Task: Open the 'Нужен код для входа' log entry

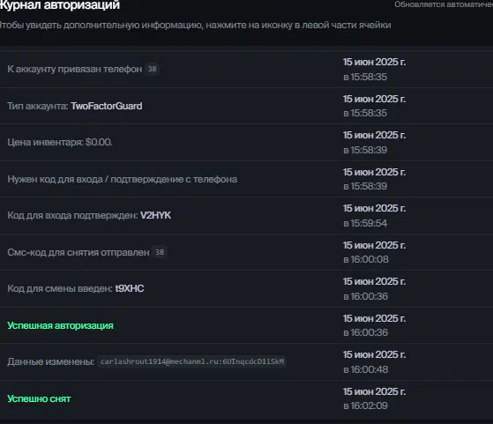Action: pos(247,179)
